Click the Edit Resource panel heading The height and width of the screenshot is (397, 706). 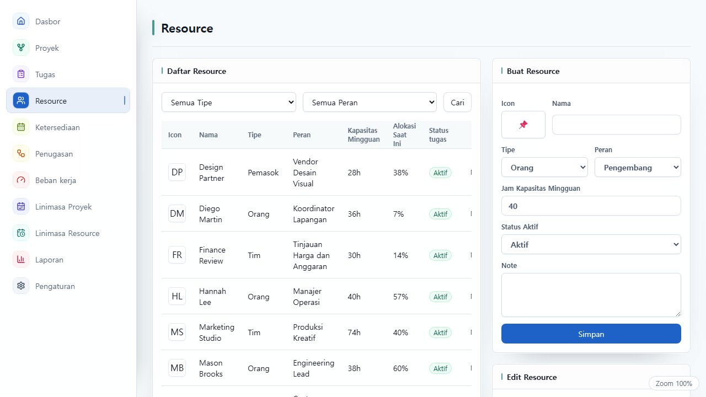tap(532, 377)
